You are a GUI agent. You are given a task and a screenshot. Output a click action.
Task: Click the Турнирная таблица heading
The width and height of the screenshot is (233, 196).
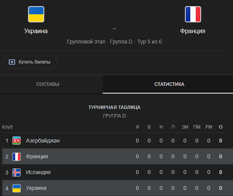[114, 107]
